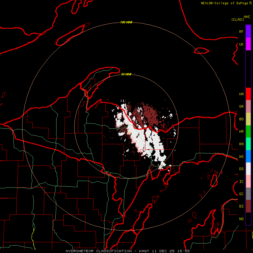Click the HA red legend swatch
253x253 pixels.
(x=248, y=94)
